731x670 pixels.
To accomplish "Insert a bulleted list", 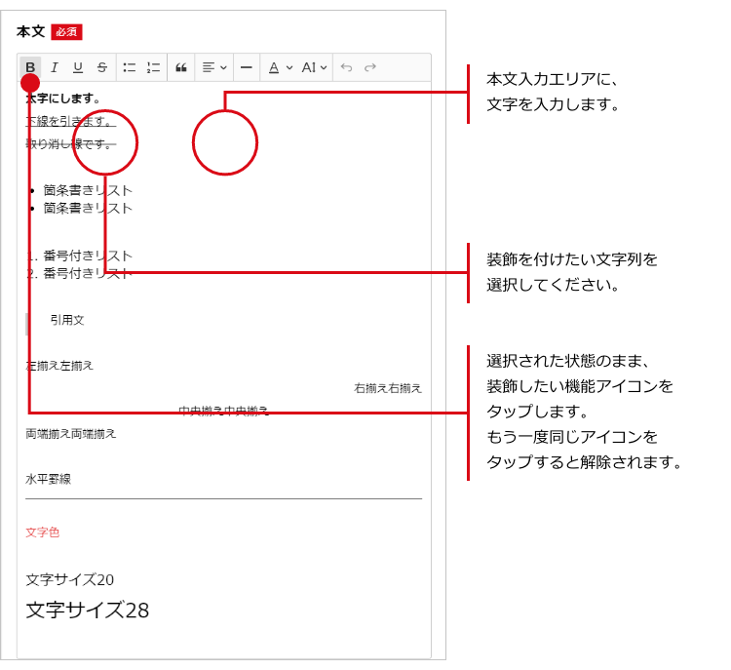I will pos(130,67).
